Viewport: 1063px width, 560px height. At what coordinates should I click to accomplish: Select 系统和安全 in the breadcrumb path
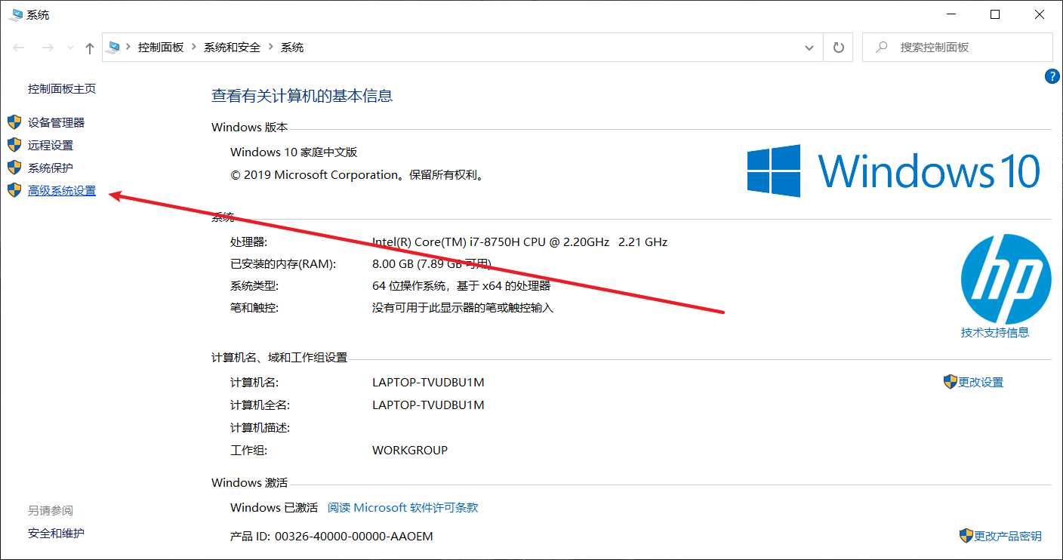pyautogui.click(x=232, y=47)
